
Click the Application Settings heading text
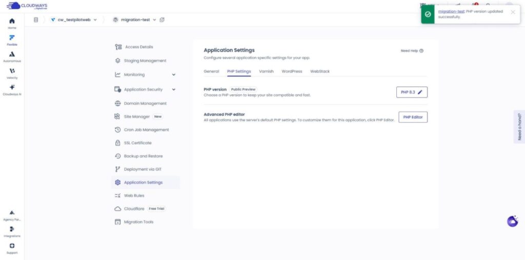229,50
